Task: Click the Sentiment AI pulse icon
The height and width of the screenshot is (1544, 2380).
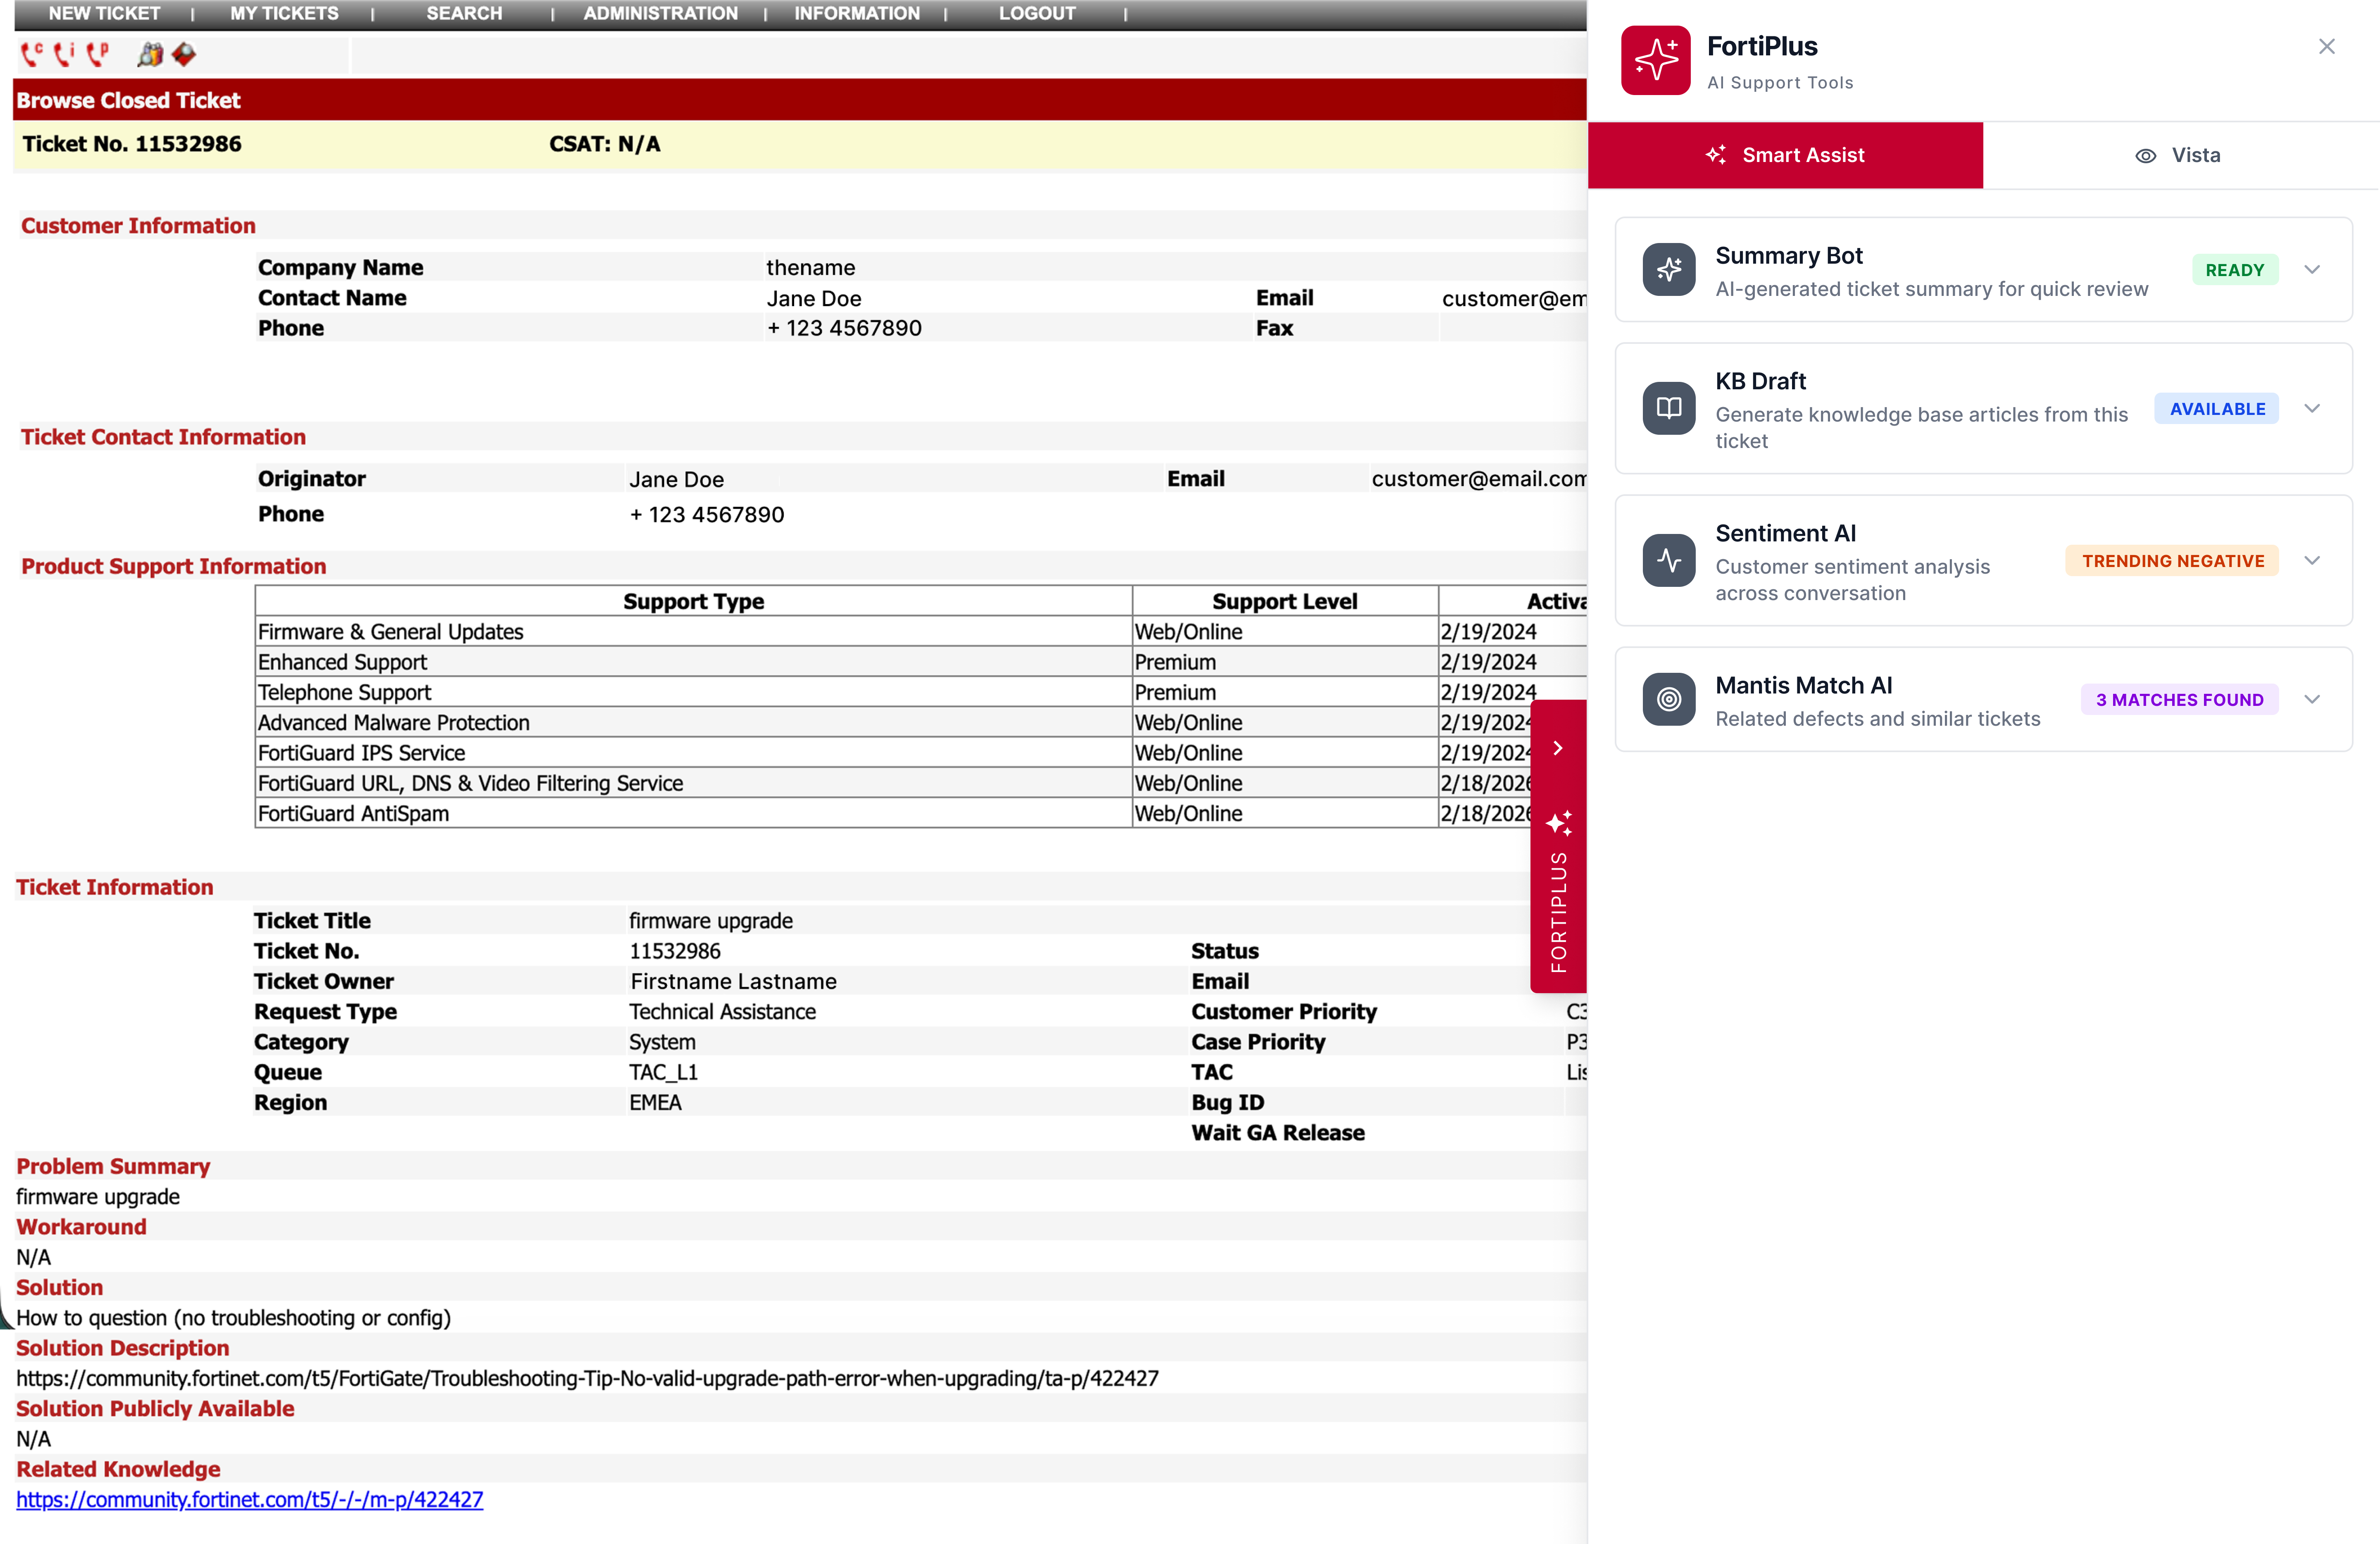Action: pyautogui.click(x=1669, y=560)
